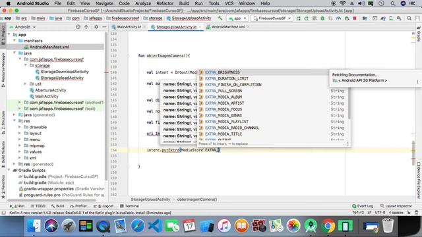Click the Search Everywhere magnifier in toolbar
The height and width of the screenshot is (237, 422).
[409, 18]
